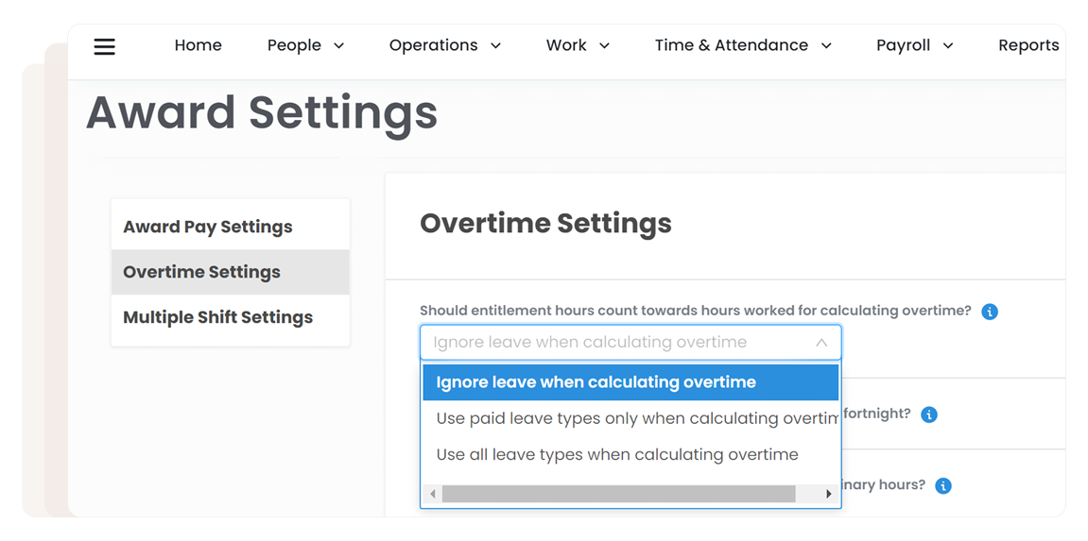Image resolution: width=1088 pixels, height=541 pixels.
Task: Click right arrow of dropdown horizontal scrollbar
Action: (829, 494)
